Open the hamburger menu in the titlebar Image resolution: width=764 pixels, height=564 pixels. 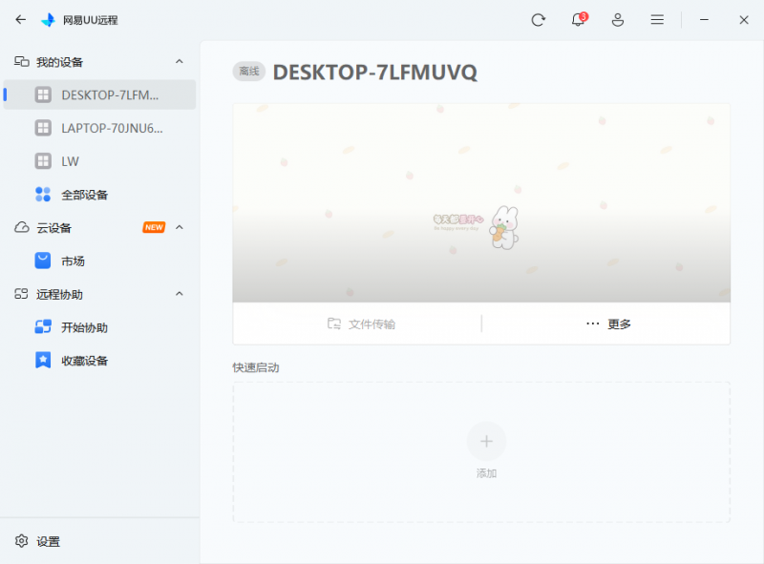657,19
